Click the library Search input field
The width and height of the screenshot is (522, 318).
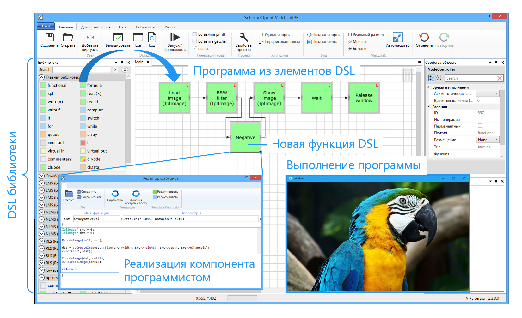click(x=82, y=70)
